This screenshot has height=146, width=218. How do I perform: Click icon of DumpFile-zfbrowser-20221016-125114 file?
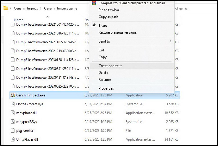click(x=13, y=33)
